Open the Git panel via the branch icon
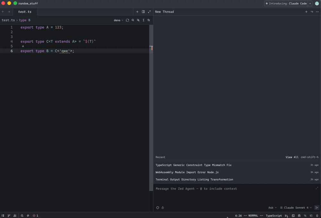This screenshot has width=321, height=218. [x=9, y=215]
